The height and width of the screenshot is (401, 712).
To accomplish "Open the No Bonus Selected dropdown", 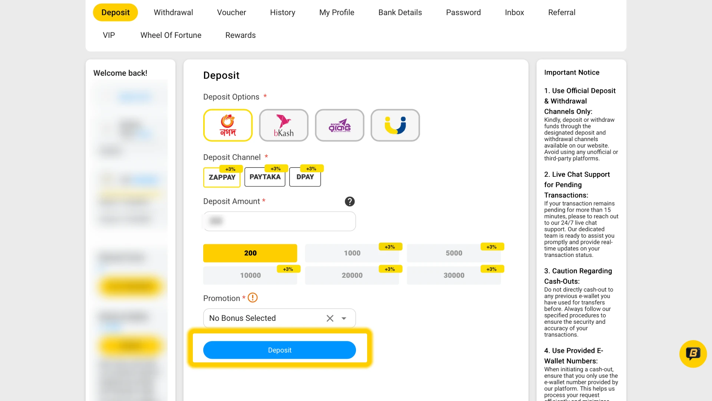I will tap(343, 318).
